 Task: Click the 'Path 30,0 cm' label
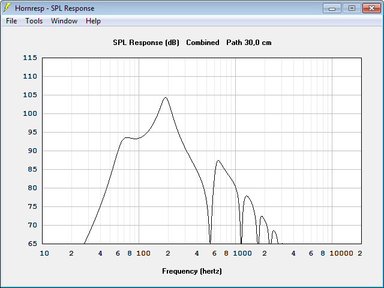(249, 43)
